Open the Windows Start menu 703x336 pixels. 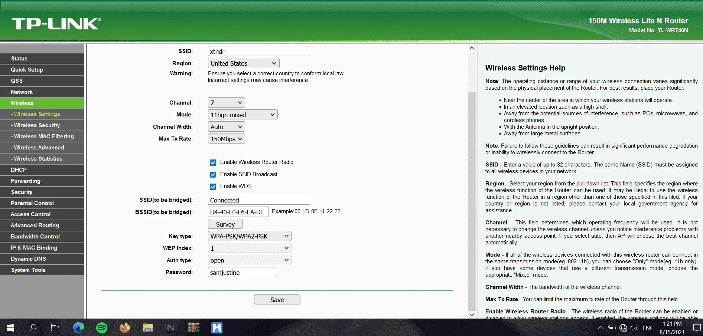[10, 327]
